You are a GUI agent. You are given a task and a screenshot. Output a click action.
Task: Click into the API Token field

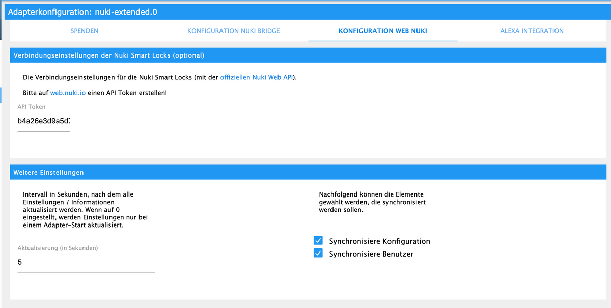(44, 122)
